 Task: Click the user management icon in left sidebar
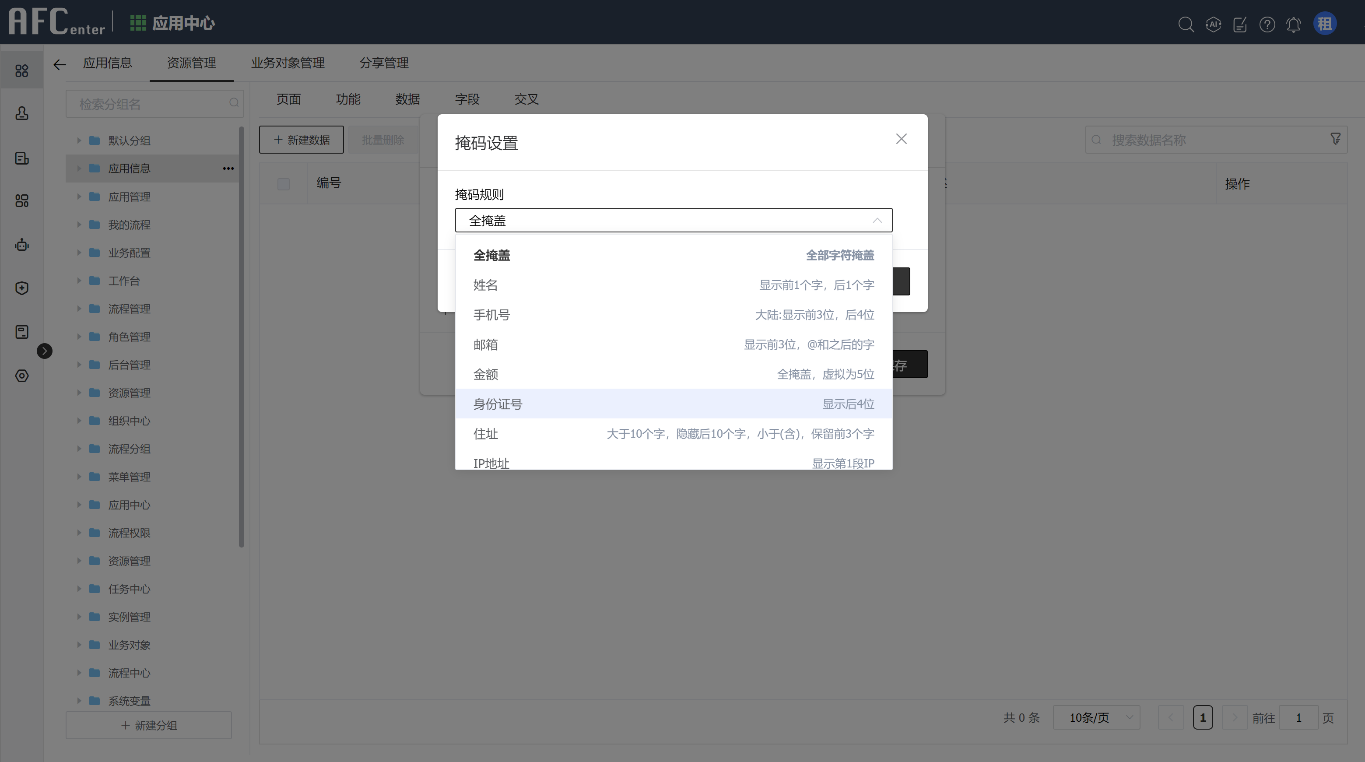tap(21, 113)
